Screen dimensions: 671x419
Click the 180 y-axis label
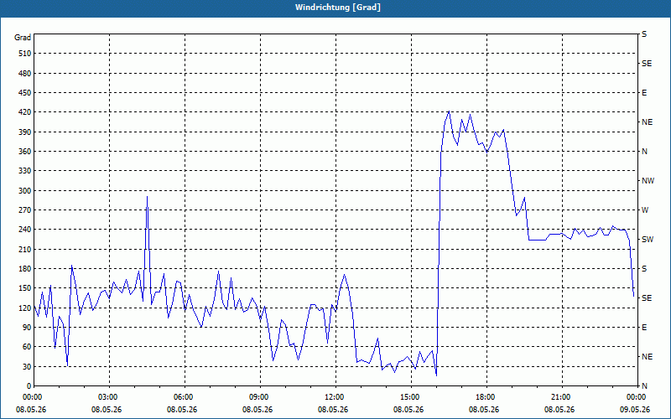(x=25, y=269)
